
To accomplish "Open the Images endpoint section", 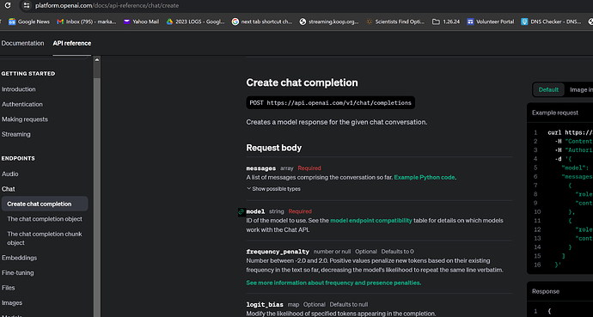I will pos(12,303).
